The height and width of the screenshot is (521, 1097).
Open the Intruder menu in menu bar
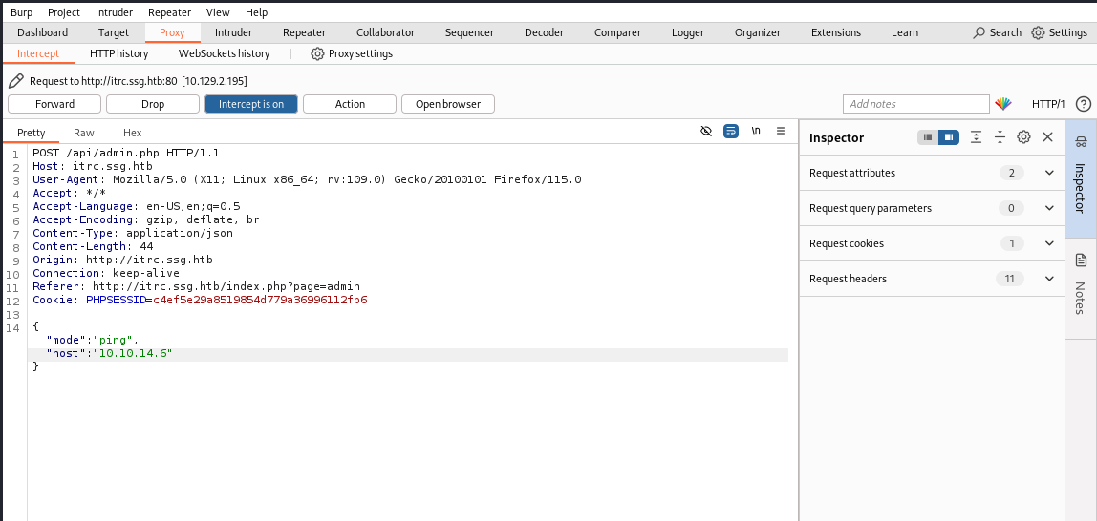click(x=114, y=12)
